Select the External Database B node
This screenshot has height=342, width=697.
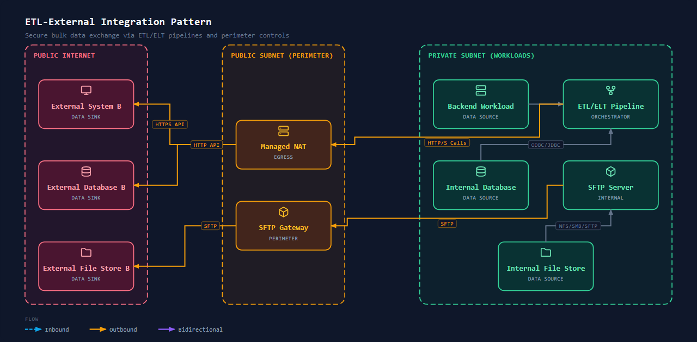[86, 185]
